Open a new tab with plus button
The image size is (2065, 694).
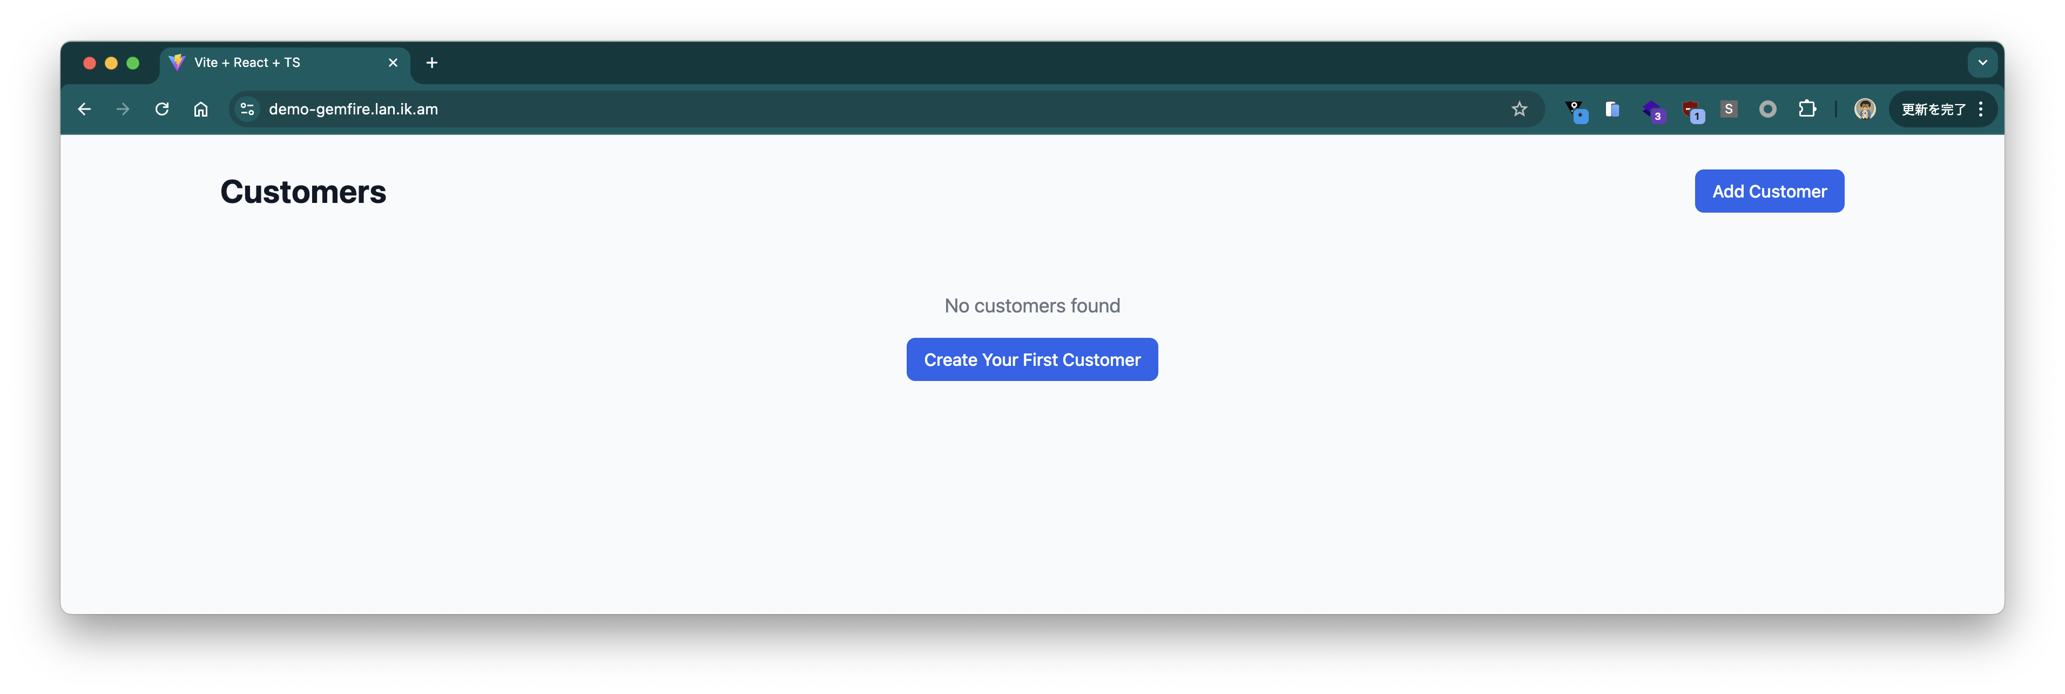coord(432,63)
